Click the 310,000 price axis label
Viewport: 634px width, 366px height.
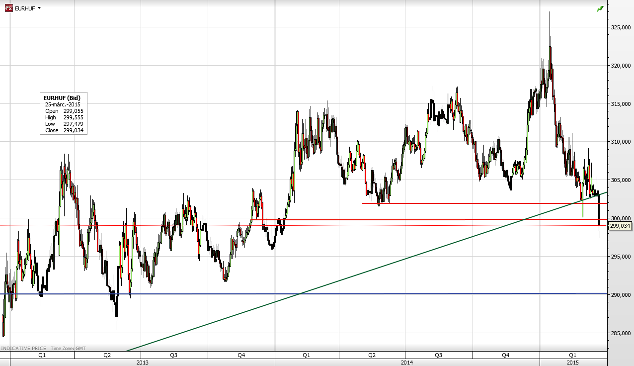tap(621, 142)
